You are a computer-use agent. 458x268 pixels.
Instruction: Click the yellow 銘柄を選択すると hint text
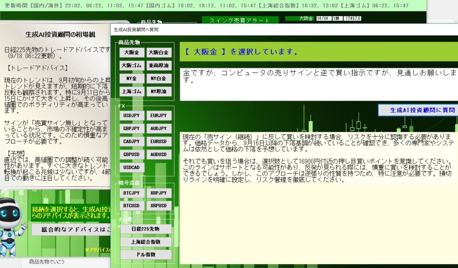tap(71, 212)
